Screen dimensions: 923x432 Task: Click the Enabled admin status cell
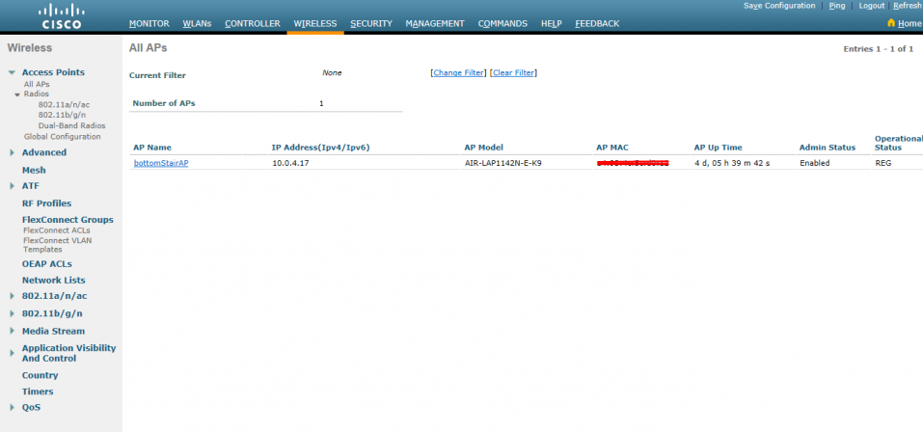tap(814, 163)
